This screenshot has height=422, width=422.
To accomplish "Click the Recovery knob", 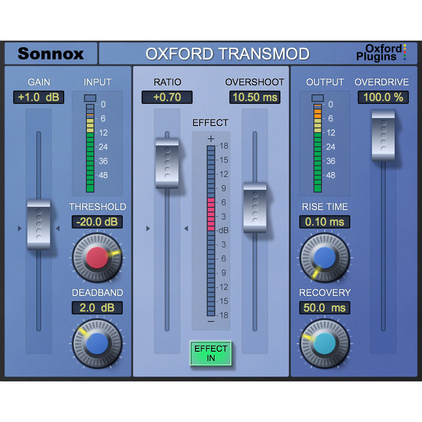I will pos(324,344).
